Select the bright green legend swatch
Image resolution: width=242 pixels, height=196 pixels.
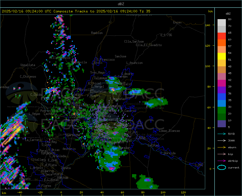[222, 110]
